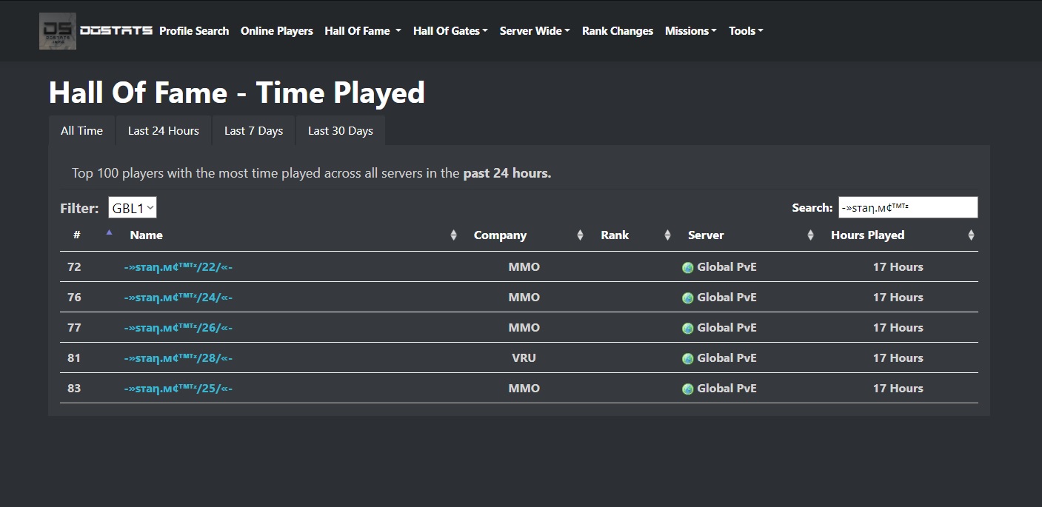This screenshot has height=507, width=1042.
Task: Expand the Hall Of Fame menu
Action: (363, 31)
